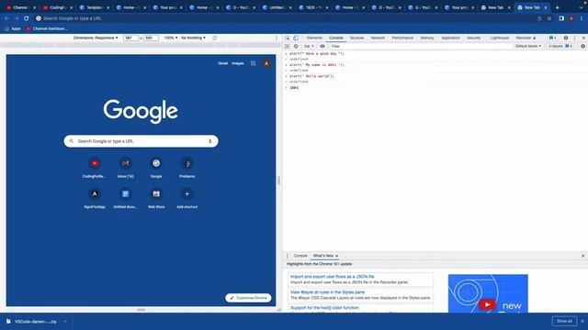588x330 pixels.
Task: Open the Google account avatar on the page
Action: click(x=266, y=63)
